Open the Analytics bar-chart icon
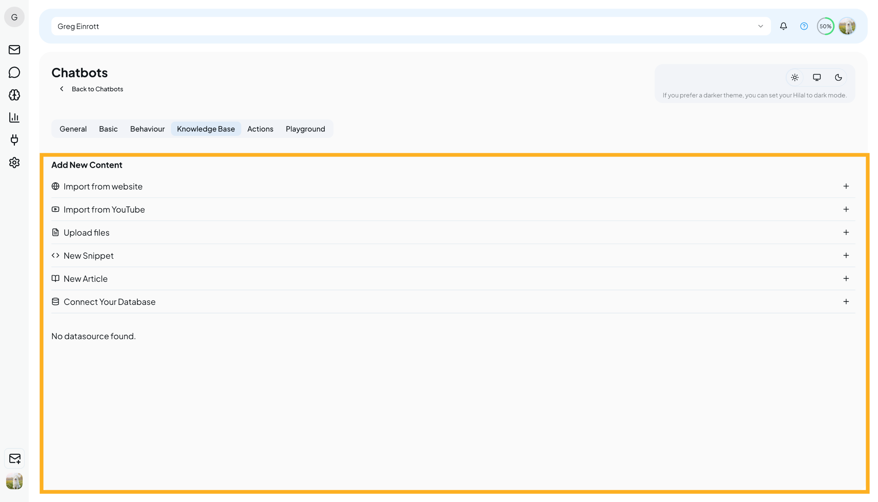The image size is (878, 502). click(14, 118)
